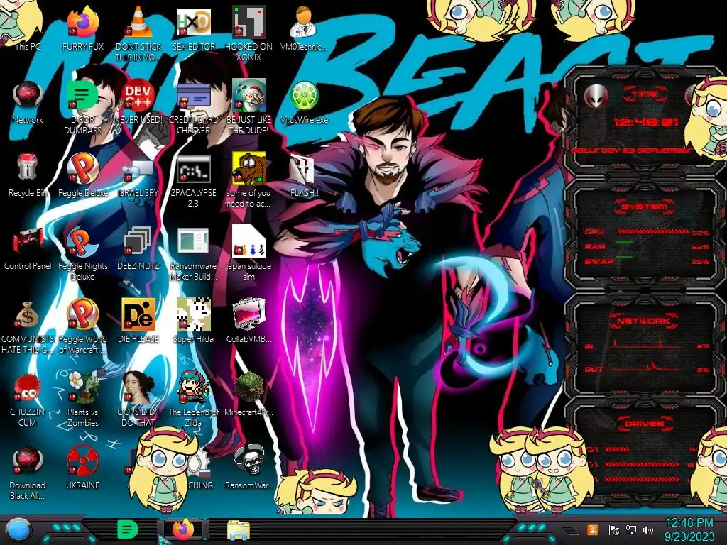Switch to Firefox in the taskbar

tap(182, 529)
